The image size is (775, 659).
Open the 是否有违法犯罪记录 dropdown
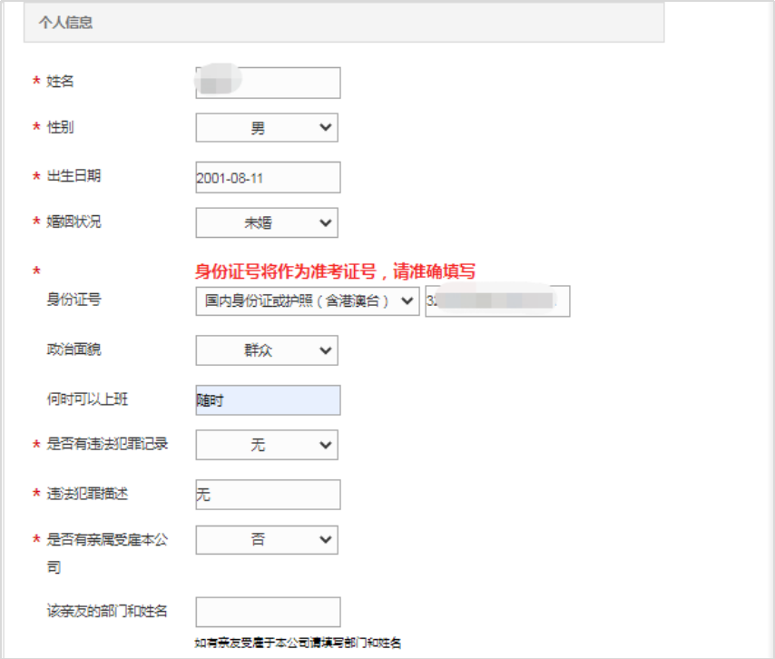267,445
